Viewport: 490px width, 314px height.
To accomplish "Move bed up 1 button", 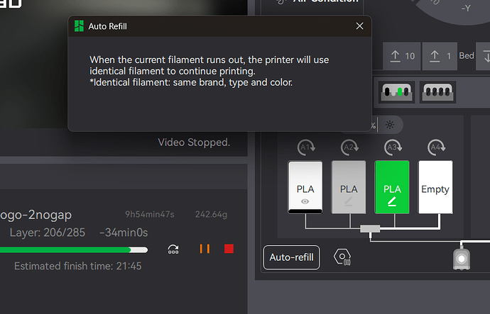I will [x=440, y=56].
